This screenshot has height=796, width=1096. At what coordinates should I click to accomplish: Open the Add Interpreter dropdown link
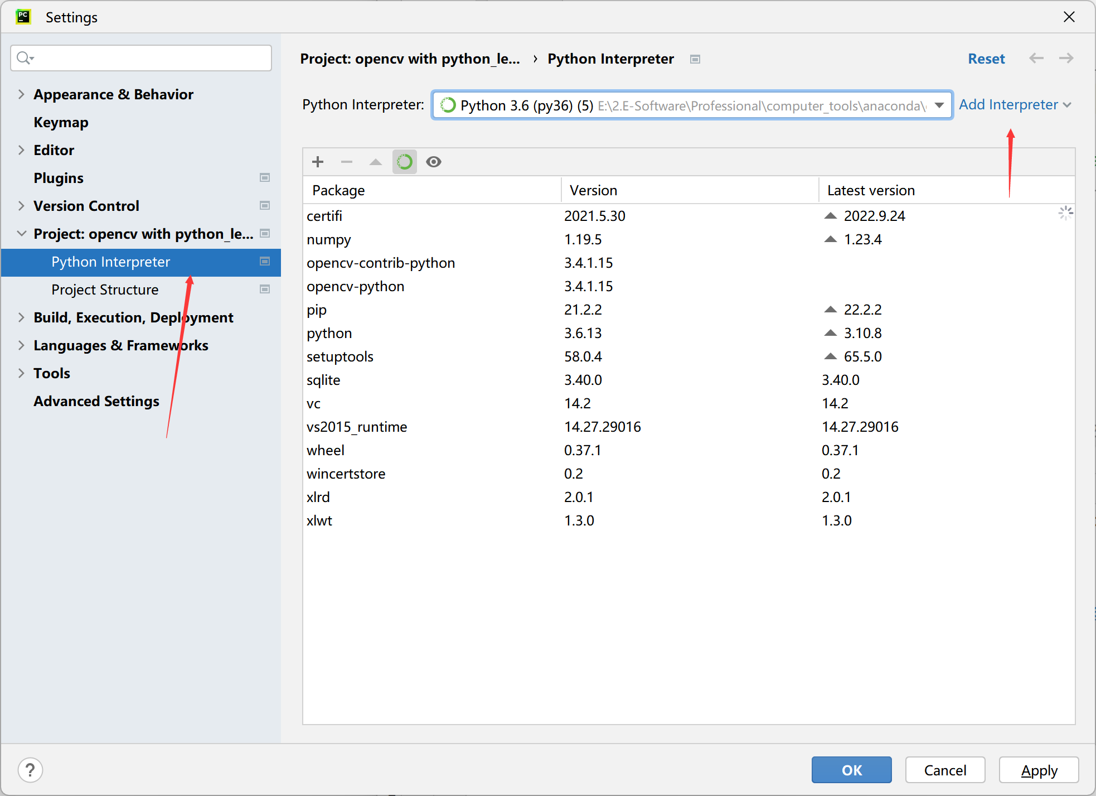click(1015, 105)
